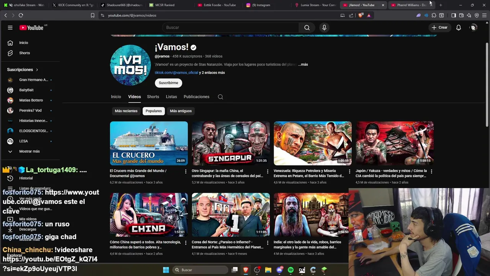Click the Buscar YouTube search field

(230, 28)
